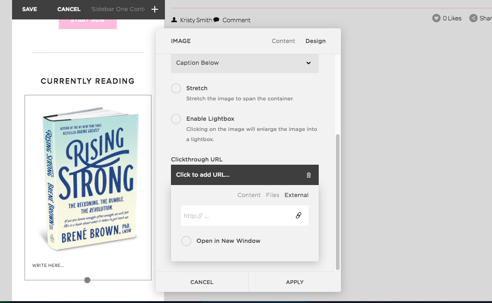Click the link chain icon in the URL field
The height and width of the screenshot is (303, 492).
point(298,215)
